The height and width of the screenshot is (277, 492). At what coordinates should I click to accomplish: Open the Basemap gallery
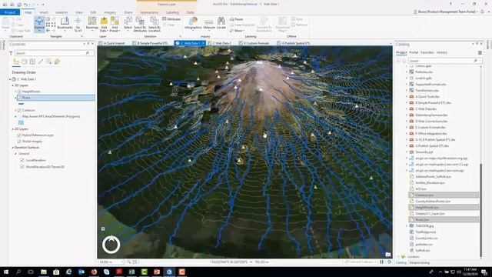(92, 24)
